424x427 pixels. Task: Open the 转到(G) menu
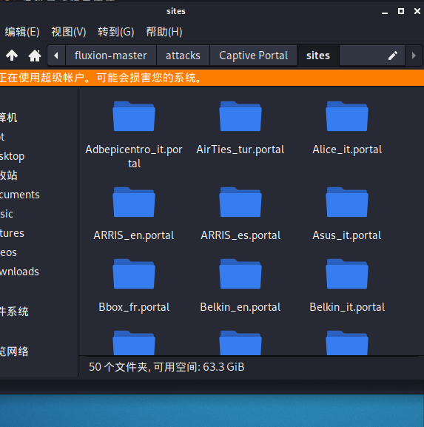point(116,32)
